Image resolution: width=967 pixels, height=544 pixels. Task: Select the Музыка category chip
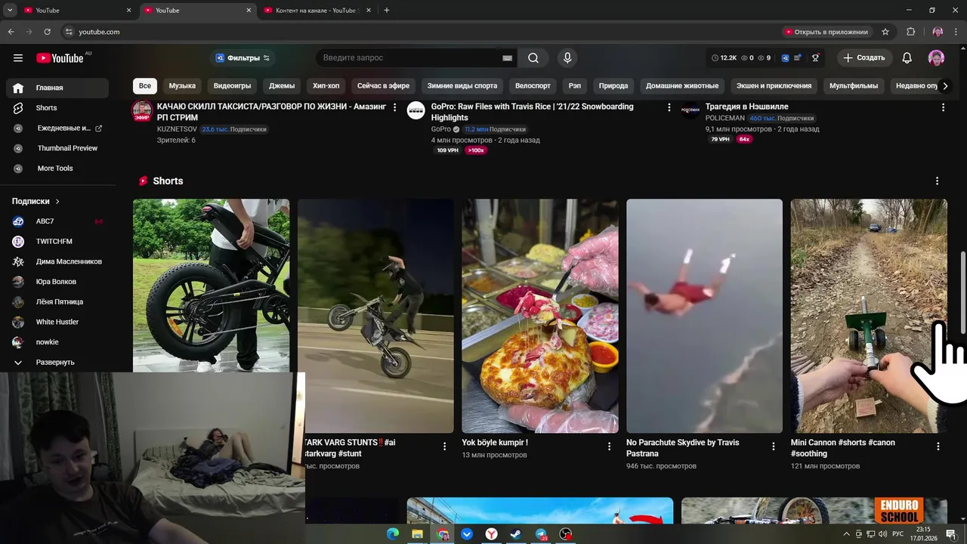coord(182,86)
